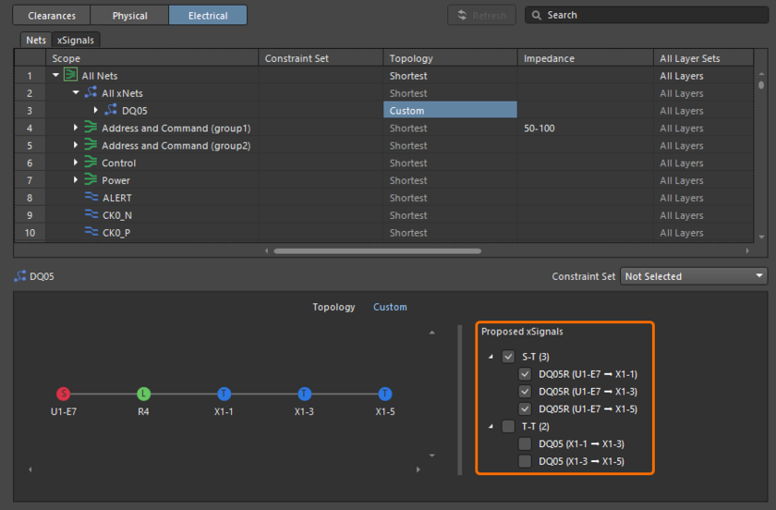
Task: Collapse the T-T (2) xSignals group
Action: point(491,426)
